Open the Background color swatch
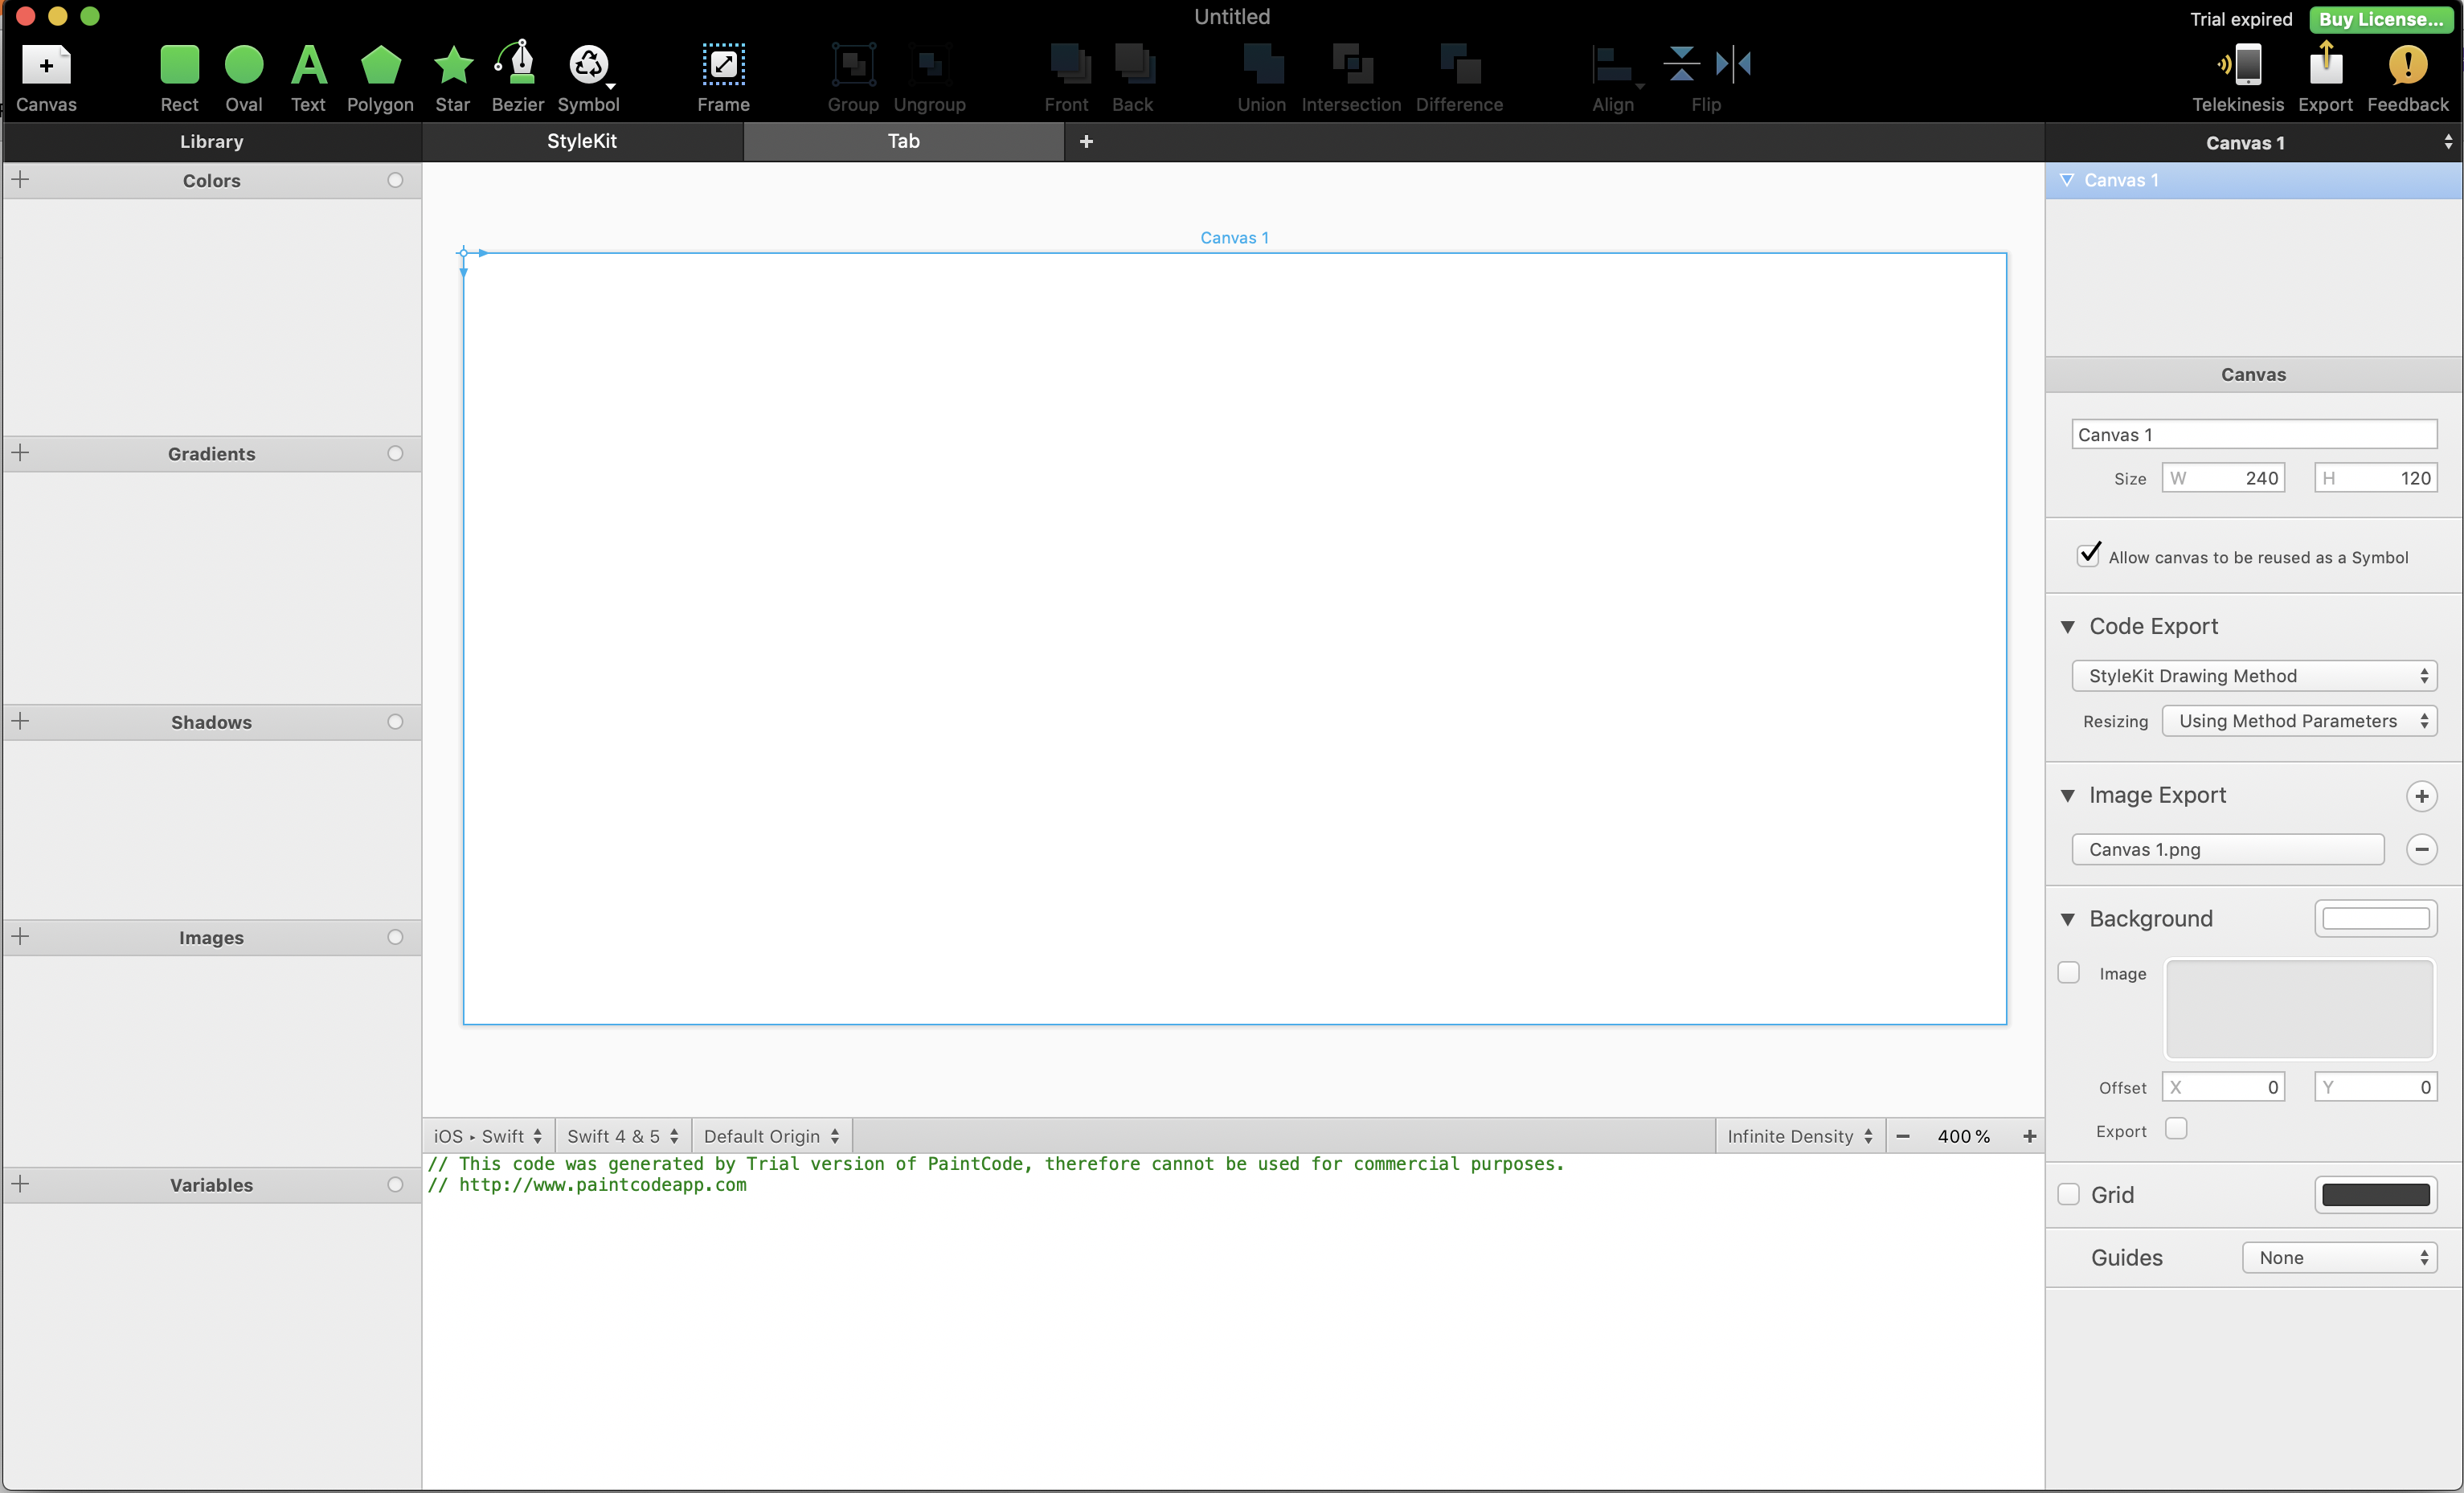This screenshot has width=2464, height=1493. [x=2374, y=918]
